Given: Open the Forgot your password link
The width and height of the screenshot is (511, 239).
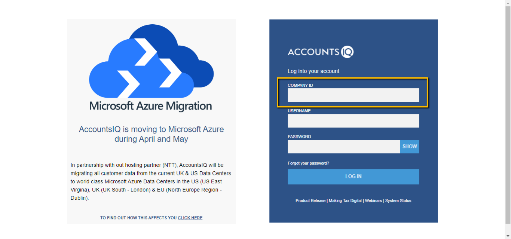Looking at the screenshot, I should pos(308,163).
